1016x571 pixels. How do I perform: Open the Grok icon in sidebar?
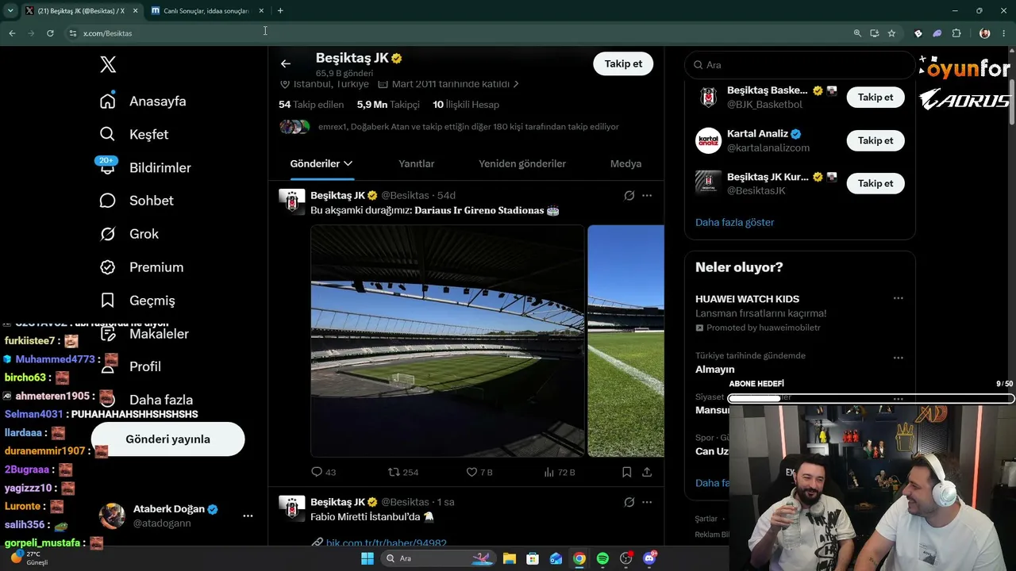[108, 234]
